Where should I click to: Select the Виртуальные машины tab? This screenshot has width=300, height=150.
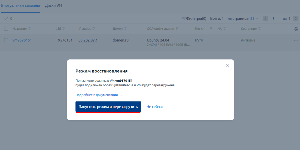click(20, 5)
